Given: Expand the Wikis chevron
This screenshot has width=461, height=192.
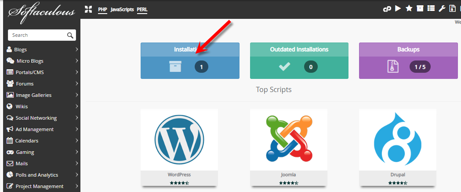Looking at the screenshot, I should pyautogui.click(x=77, y=107).
